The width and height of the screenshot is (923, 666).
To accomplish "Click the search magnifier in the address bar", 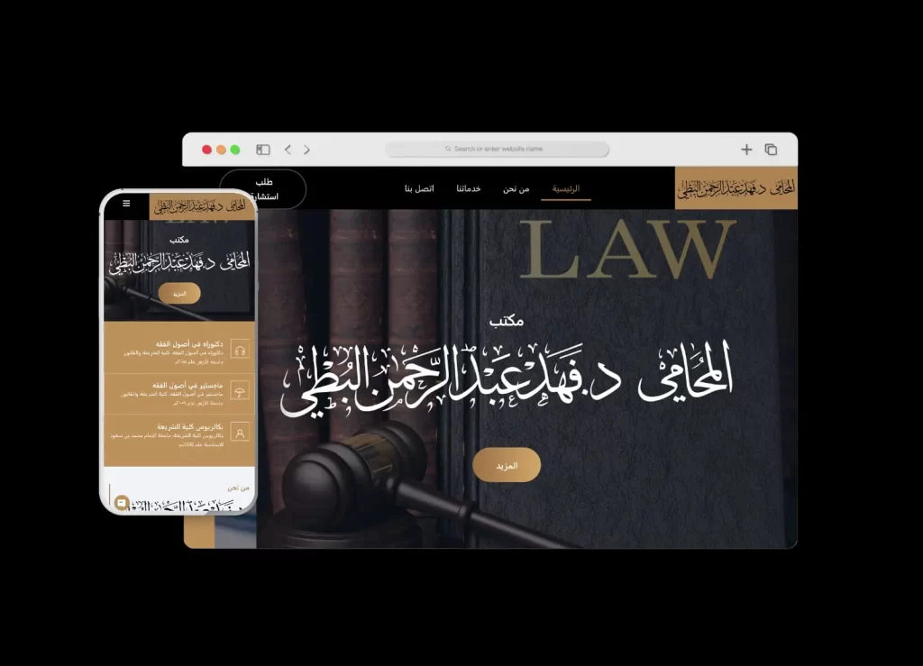I will (x=447, y=150).
